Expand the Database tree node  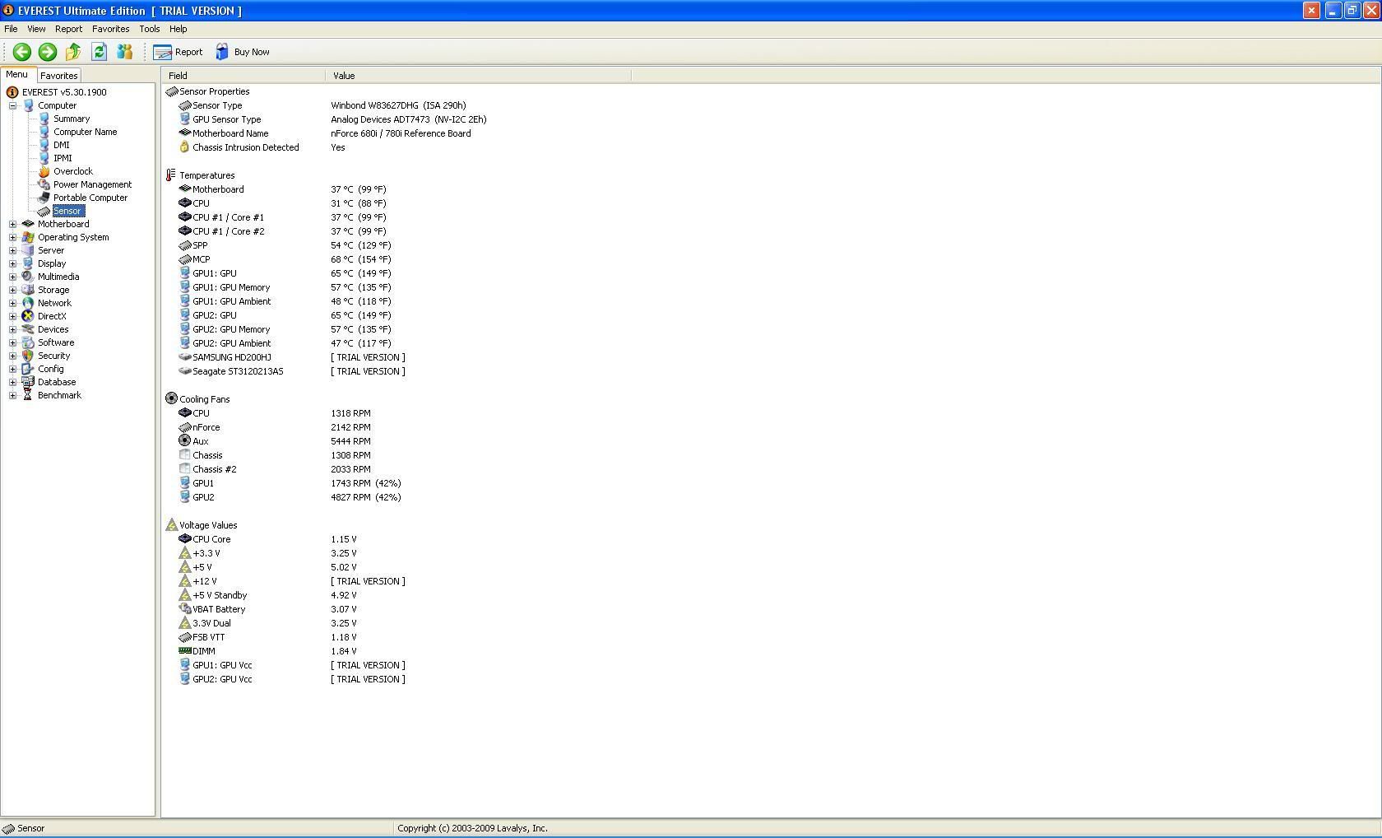13,382
